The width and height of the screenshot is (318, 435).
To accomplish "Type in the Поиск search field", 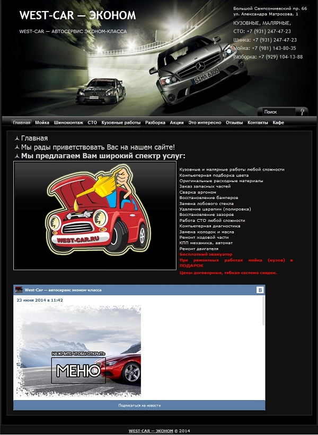I will (278, 112).
